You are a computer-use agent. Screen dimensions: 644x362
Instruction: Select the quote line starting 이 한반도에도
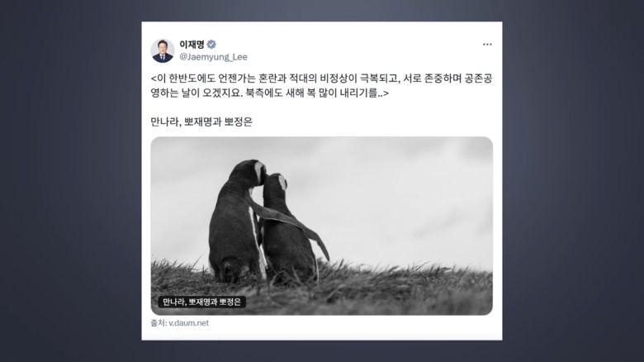tap(322, 79)
